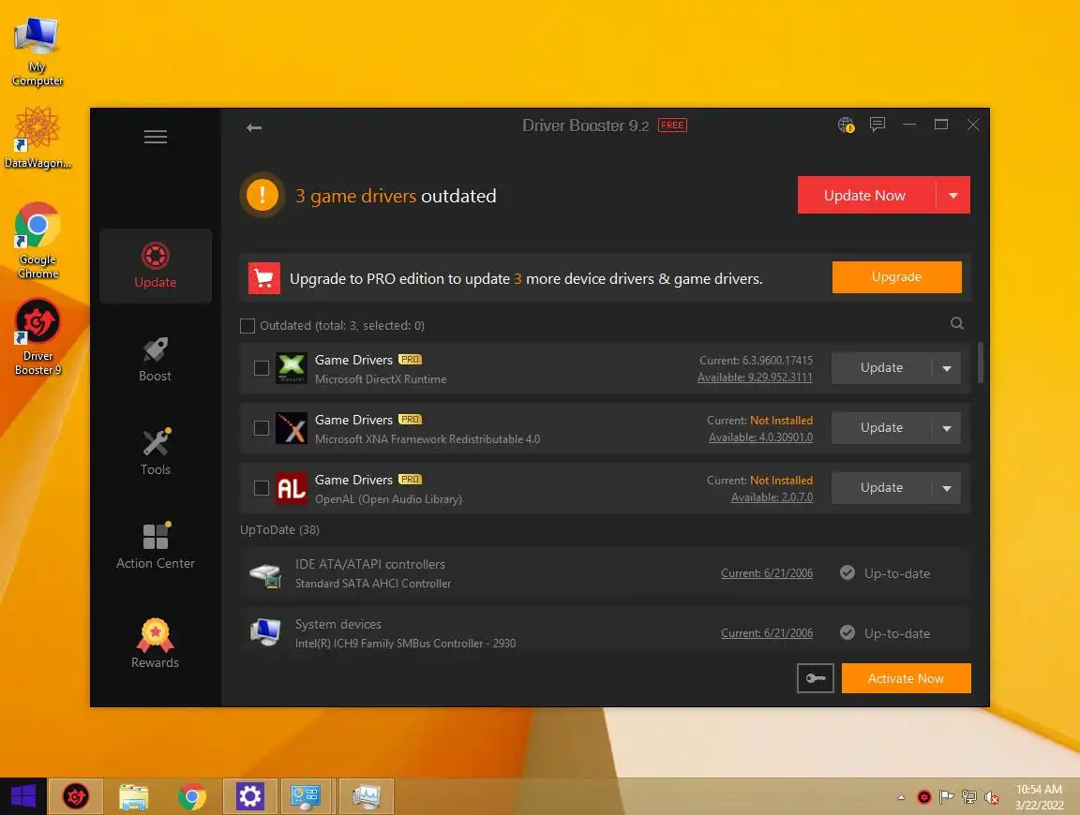This screenshot has height=815, width=1080.
Task: Check the Microsoft DirectX Runtime checkbox
Action: coord(261,368)
